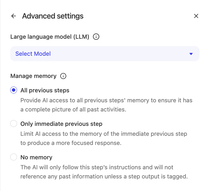Click the 'Only immediate previous step' label
Image resolution: width=209 pixels, height=191 pixels.
tap(61, 124)
